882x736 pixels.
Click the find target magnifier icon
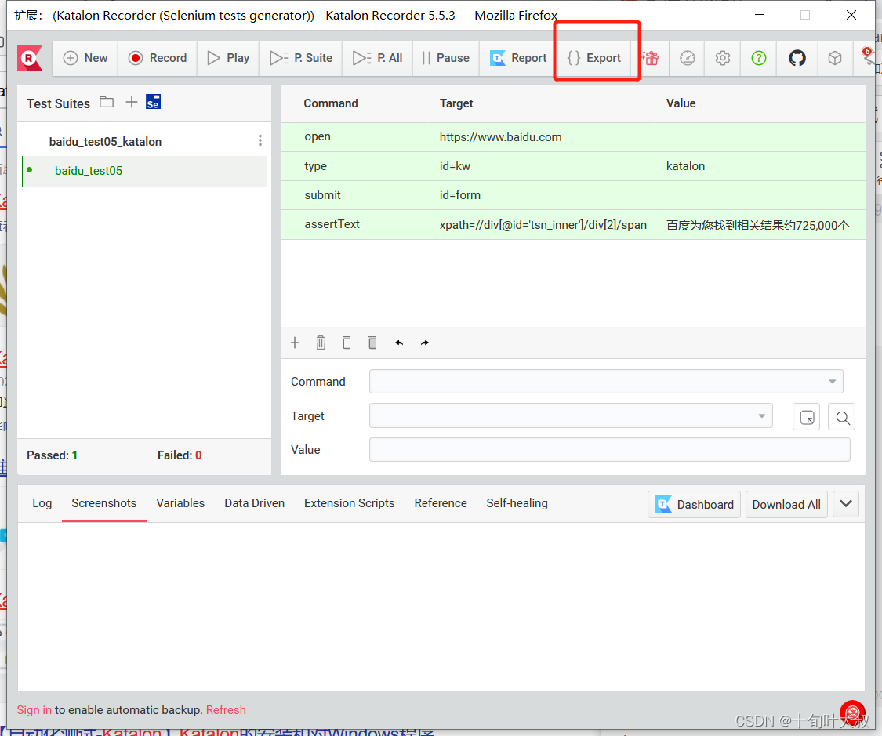[x=842, y=417]
